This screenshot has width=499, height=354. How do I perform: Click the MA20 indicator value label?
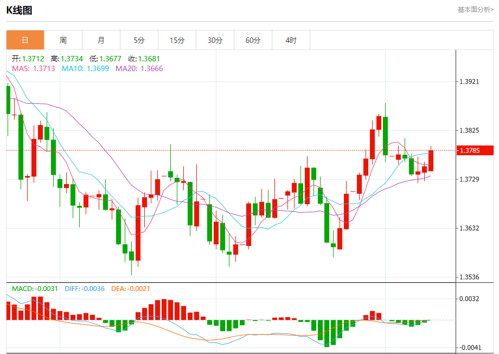[139, 68]
